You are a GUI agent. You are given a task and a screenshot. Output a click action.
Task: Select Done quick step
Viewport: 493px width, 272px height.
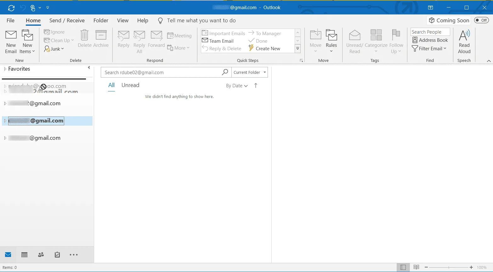click(258, 41)
